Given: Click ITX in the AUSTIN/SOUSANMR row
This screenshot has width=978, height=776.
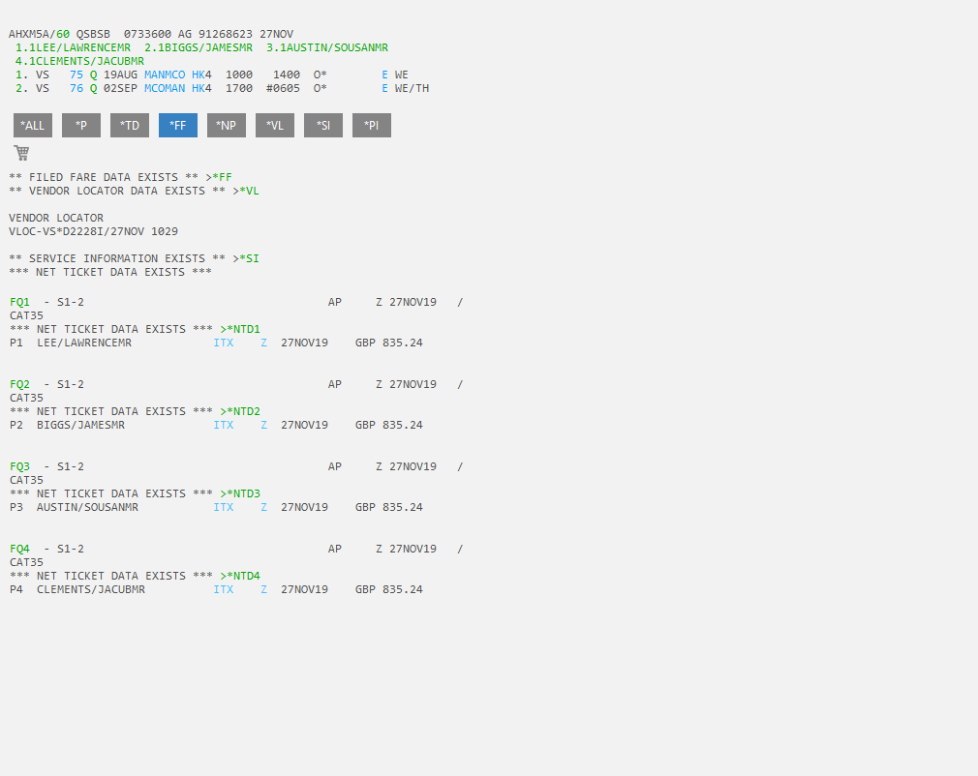Looking at the screenshot, I should tap(224, 507).
